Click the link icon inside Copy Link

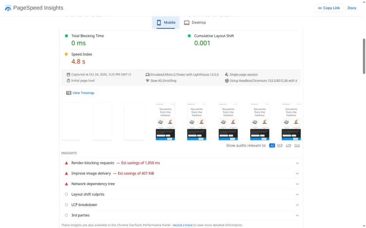[320, 8]
